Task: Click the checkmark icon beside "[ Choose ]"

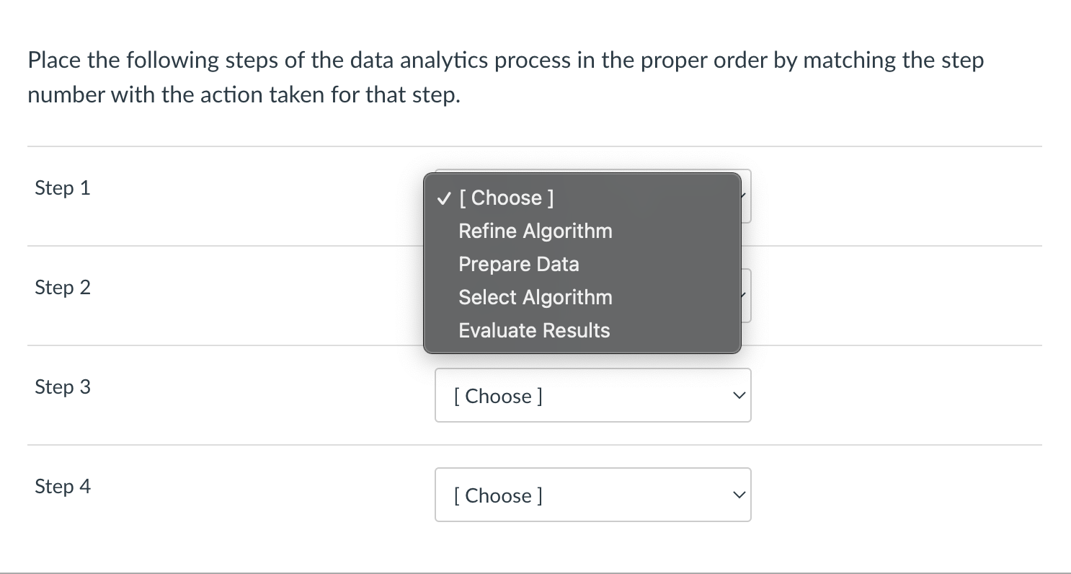Action: click(445, 198)
